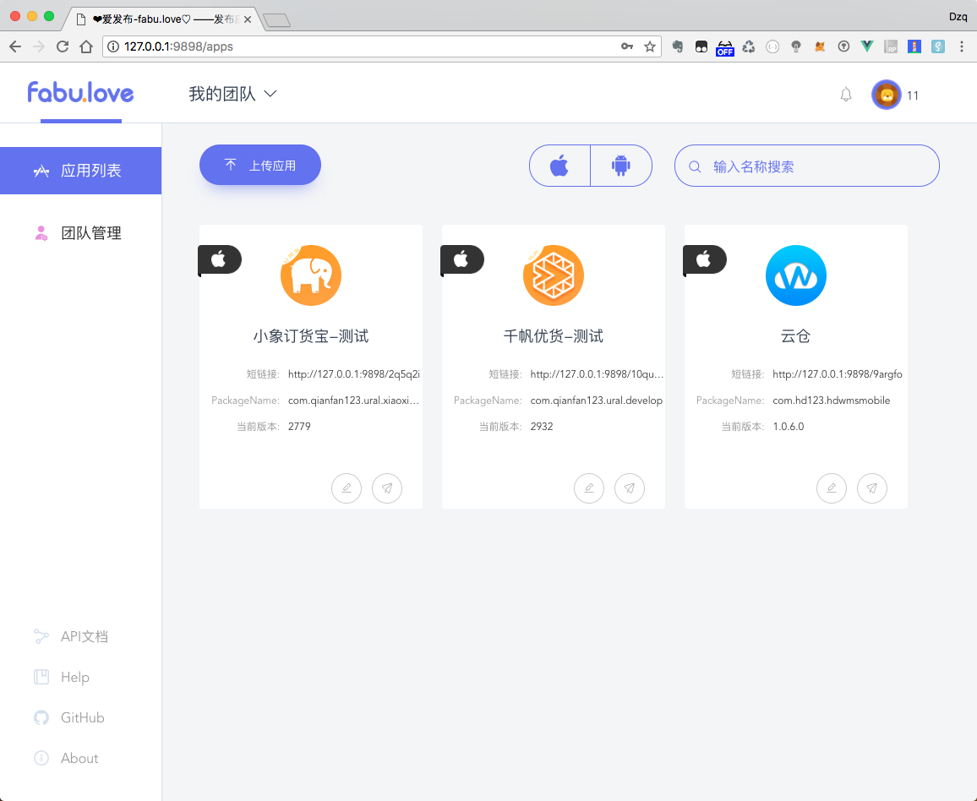The height and width of the screenshot is (801, 977).
Task: Reload the page in browser
Action: tap(63, 46)
